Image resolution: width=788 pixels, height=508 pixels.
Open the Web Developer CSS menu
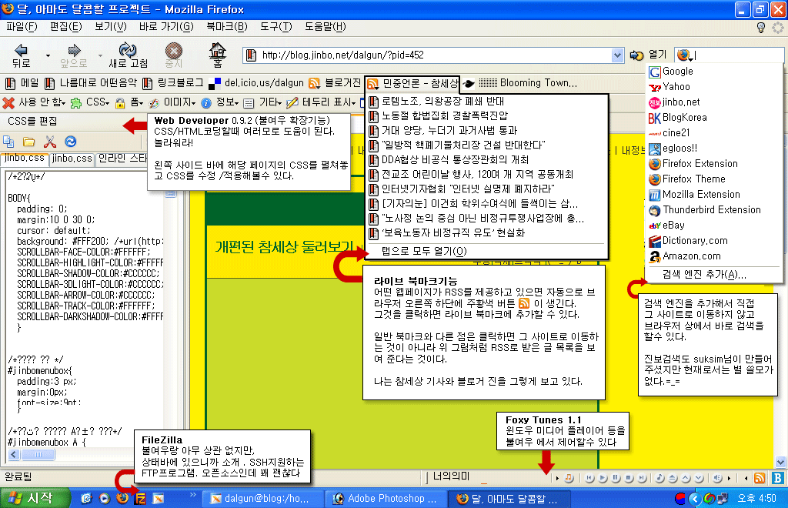[x=90, y=102]
